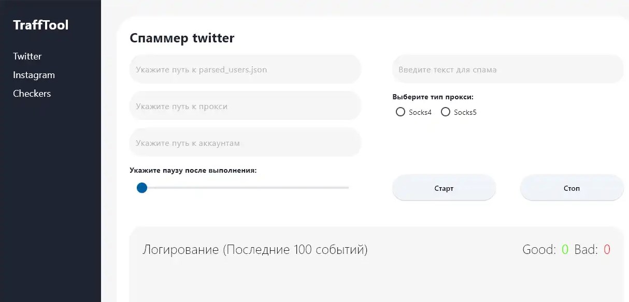Click the accounts path input field
629x302 pixels.
click(245, 142)
